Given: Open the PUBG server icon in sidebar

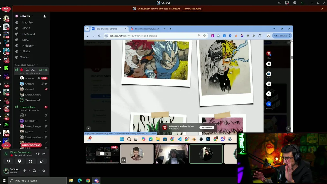Looking at the screenshot, I should [6, 27].
